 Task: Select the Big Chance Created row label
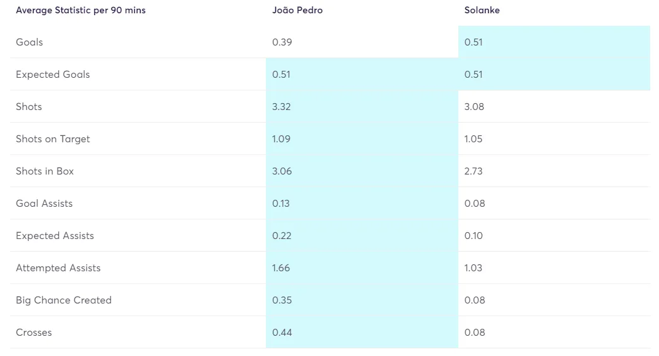[64, 300]
